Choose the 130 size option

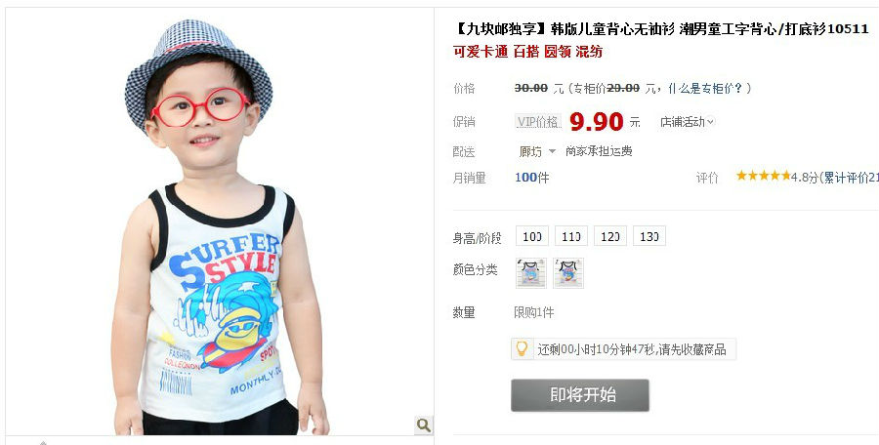[649, 236]
